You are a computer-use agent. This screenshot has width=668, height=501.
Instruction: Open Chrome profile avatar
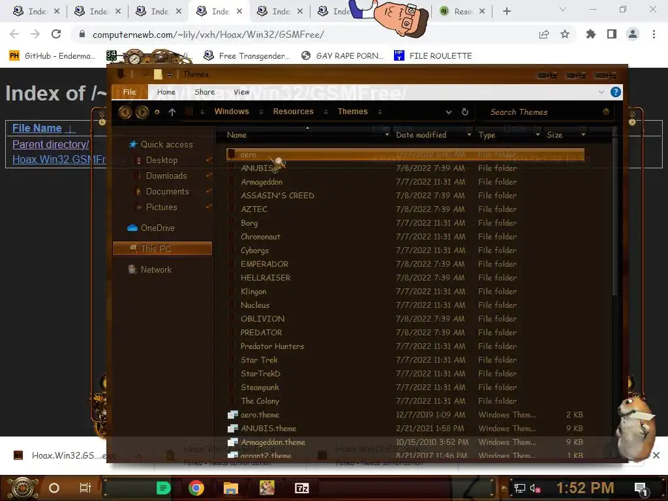pyautogui.click(x=633, y=34)
